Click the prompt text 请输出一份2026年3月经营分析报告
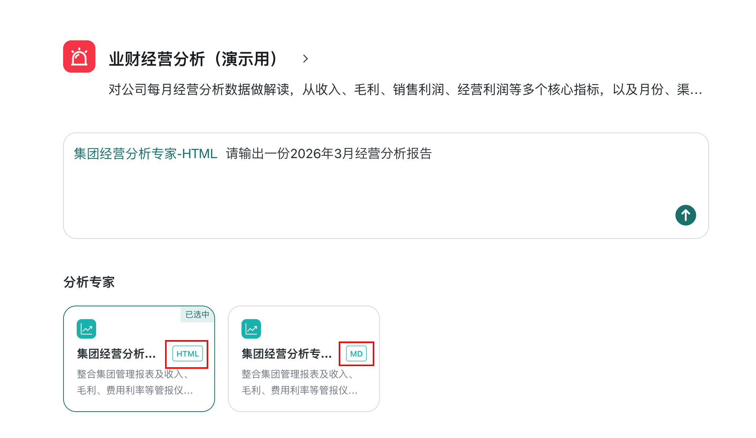This screenshot has width=756, height=438. click(x=329, y=154)
